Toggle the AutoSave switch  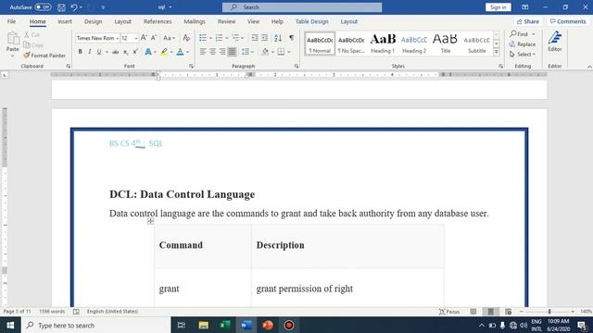(x=43, y=7)
